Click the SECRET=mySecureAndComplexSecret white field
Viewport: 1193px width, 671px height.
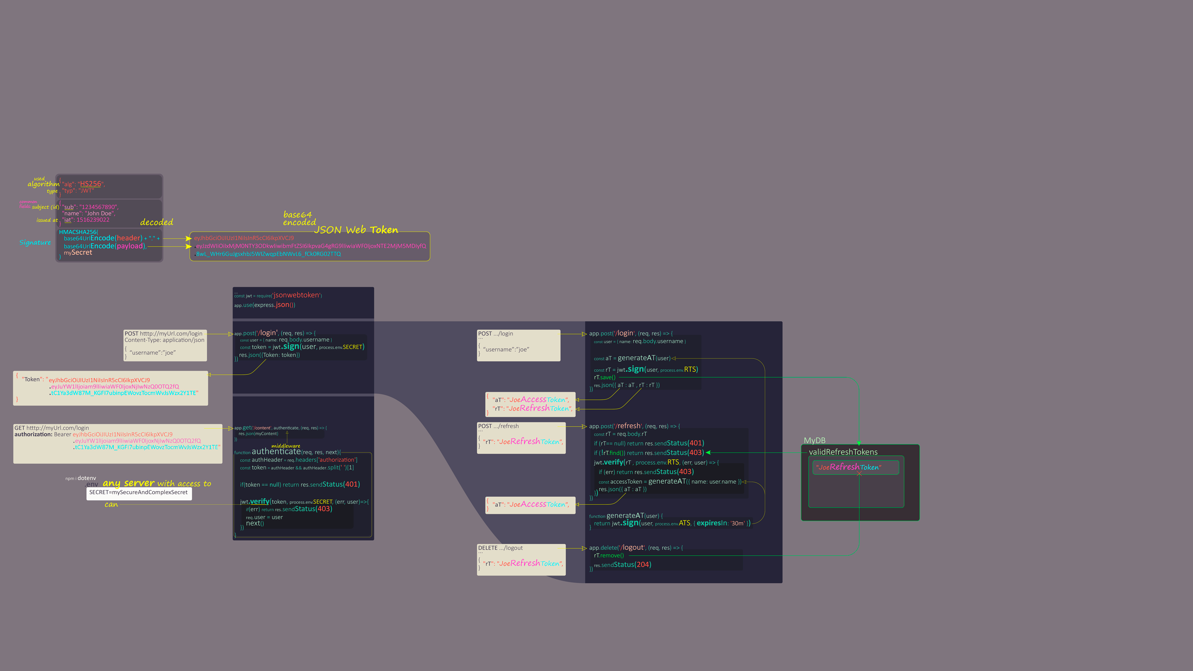(x=139, y=493)
